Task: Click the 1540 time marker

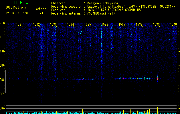Action: [x=173, y=24]
